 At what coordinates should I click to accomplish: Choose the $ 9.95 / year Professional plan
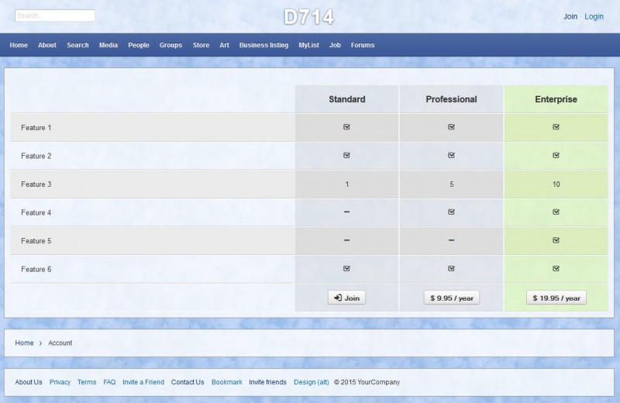[x=452, y=298]
